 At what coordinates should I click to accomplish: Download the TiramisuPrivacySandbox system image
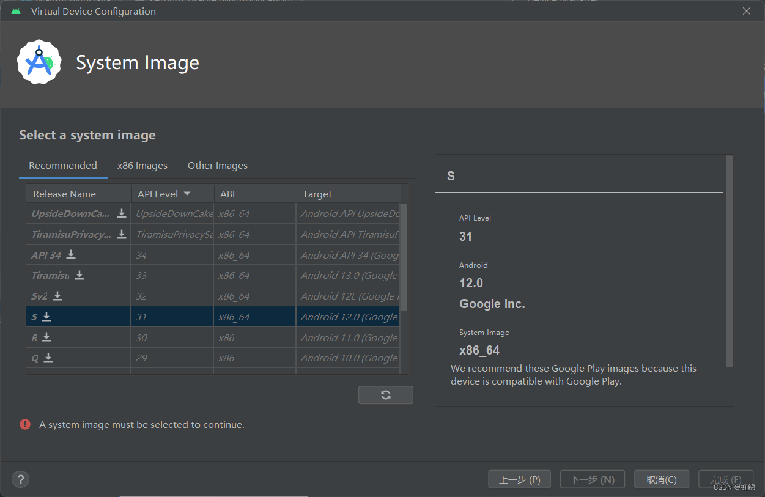click(x=122, y=234)
